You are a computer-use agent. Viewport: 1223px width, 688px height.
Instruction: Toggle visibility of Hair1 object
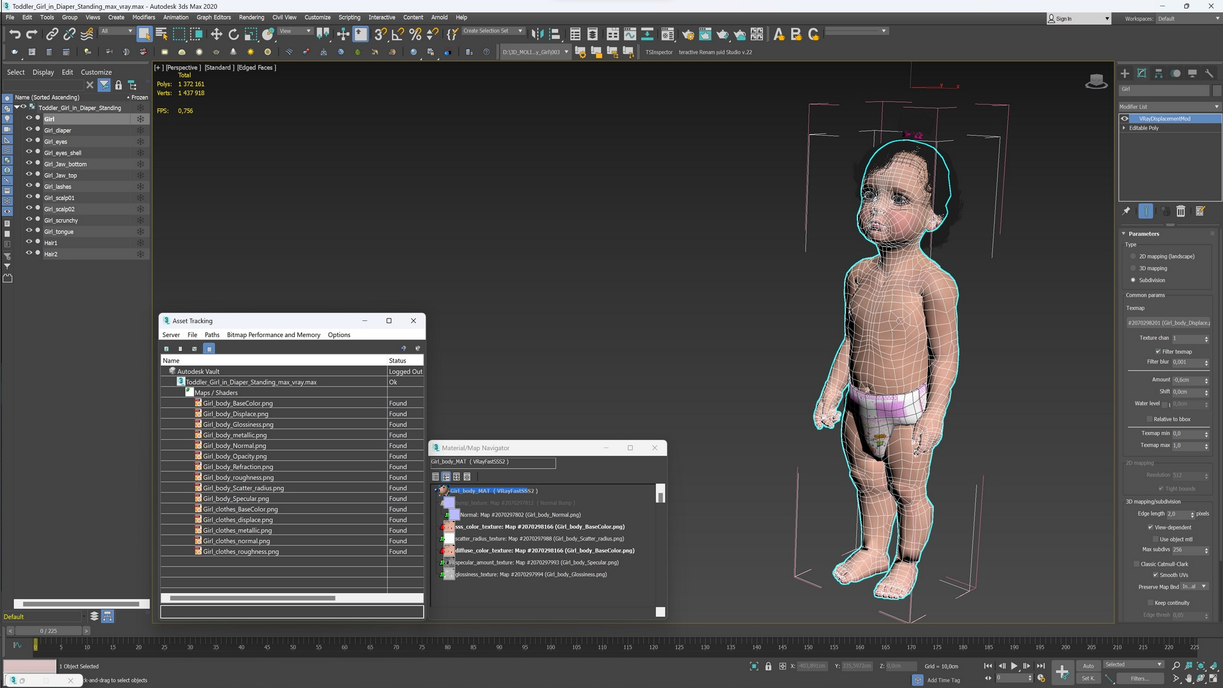(29, 243)
